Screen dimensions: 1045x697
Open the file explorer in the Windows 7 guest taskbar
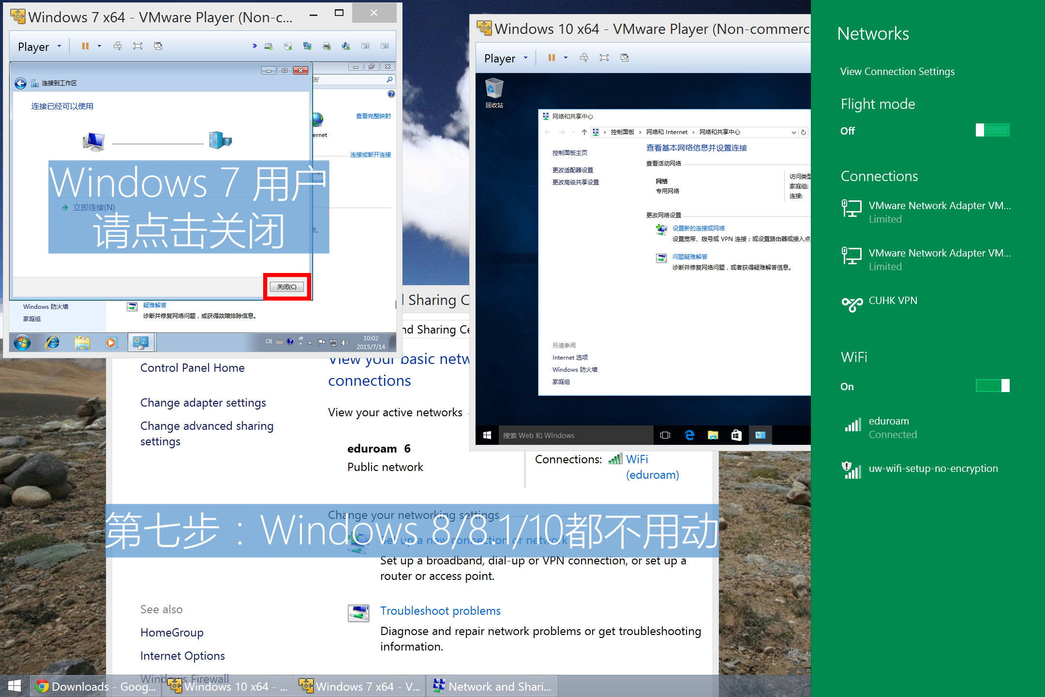(82, 343)
